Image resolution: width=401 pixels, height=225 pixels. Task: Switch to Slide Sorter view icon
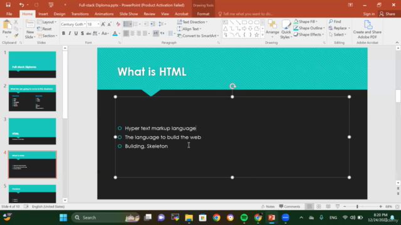point(319,206)
